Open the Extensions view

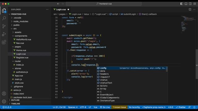[x=4, y=42]
